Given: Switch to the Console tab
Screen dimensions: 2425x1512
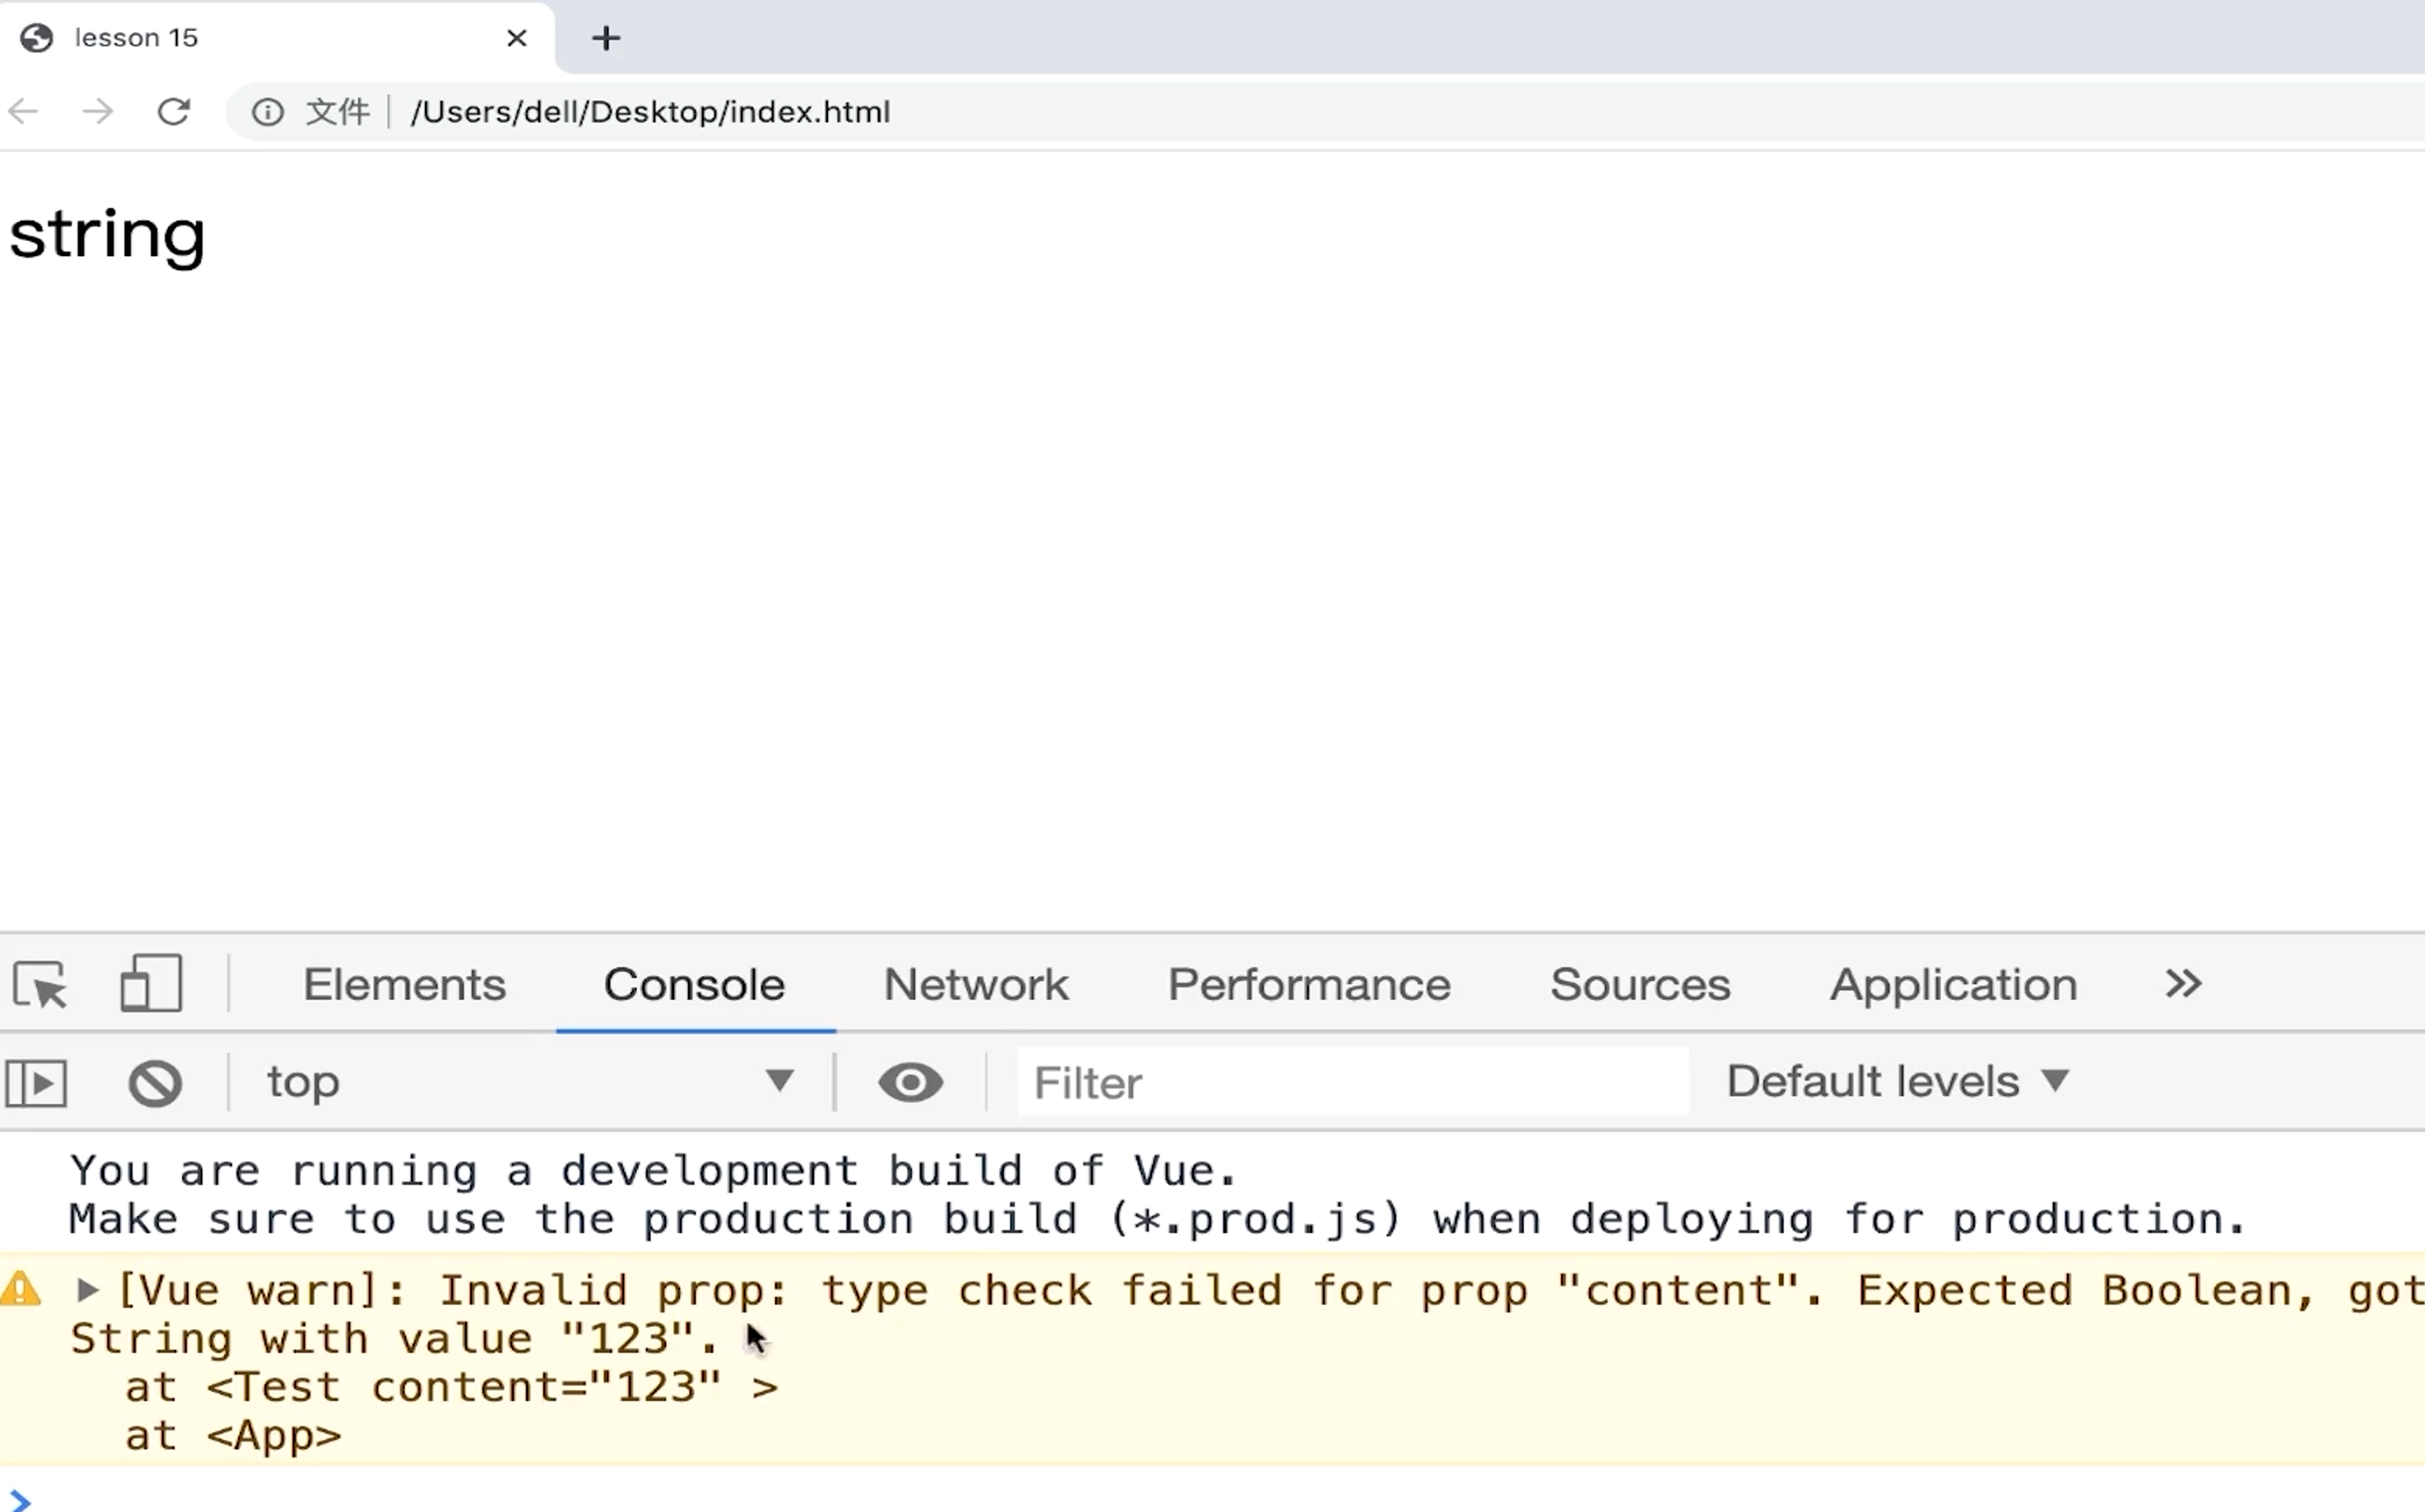Looking at the screenshot, I should coord(693,984).
